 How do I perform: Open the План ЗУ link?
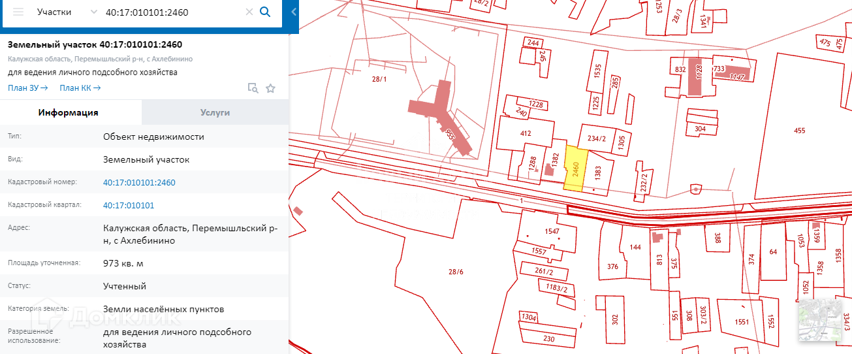(28, 88)
